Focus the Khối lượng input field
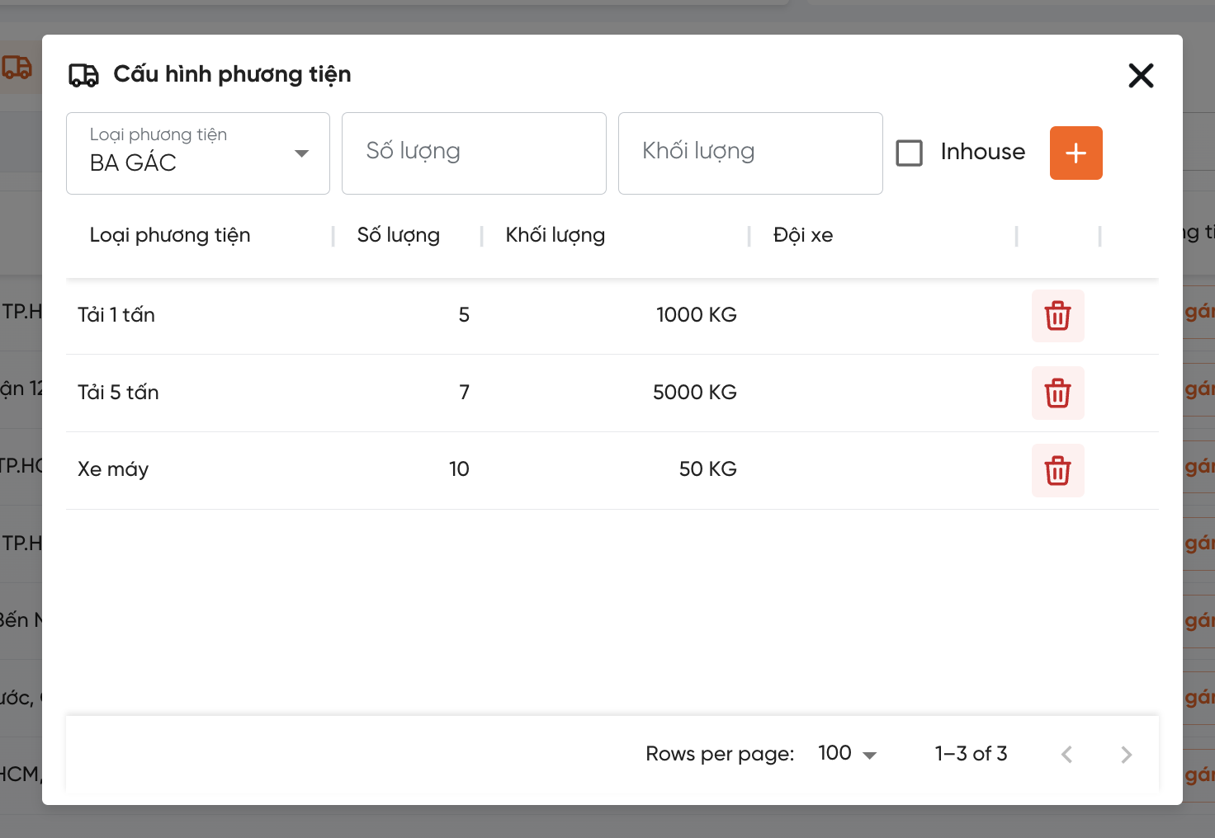1215x838 pixels. pos(750,153)
